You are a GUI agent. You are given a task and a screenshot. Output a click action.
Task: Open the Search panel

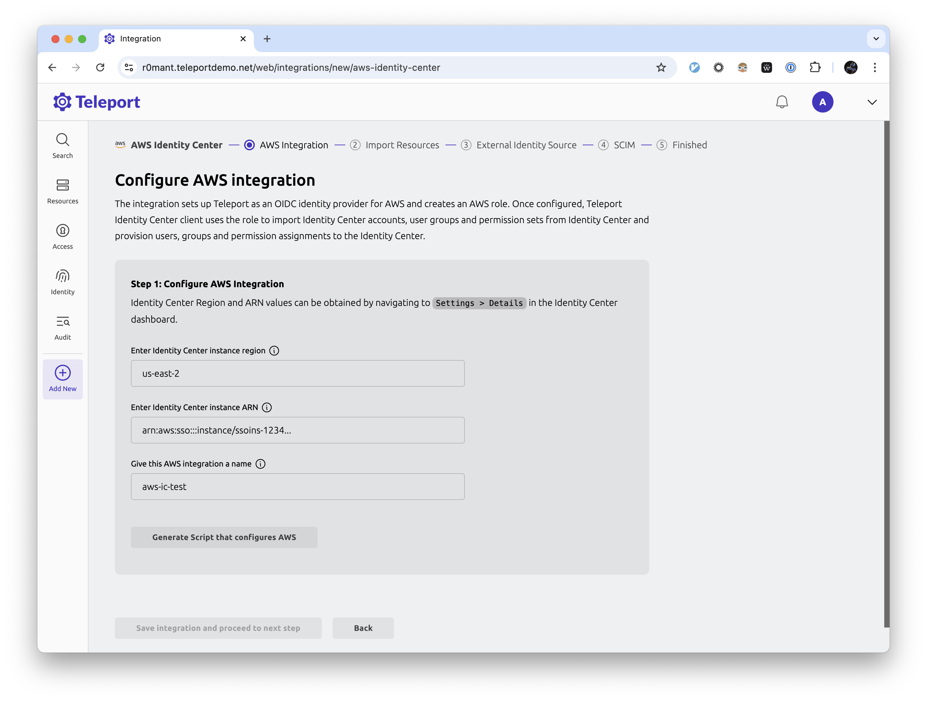(x=62, y=145)
